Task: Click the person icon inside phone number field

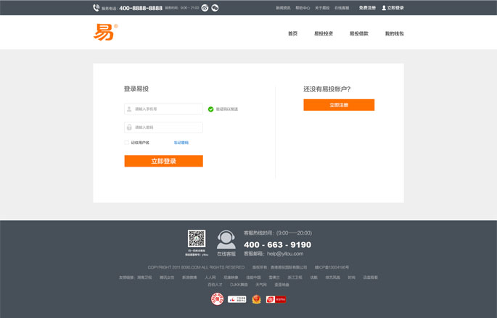Action: pyautogui.click(x=129, y=109)
